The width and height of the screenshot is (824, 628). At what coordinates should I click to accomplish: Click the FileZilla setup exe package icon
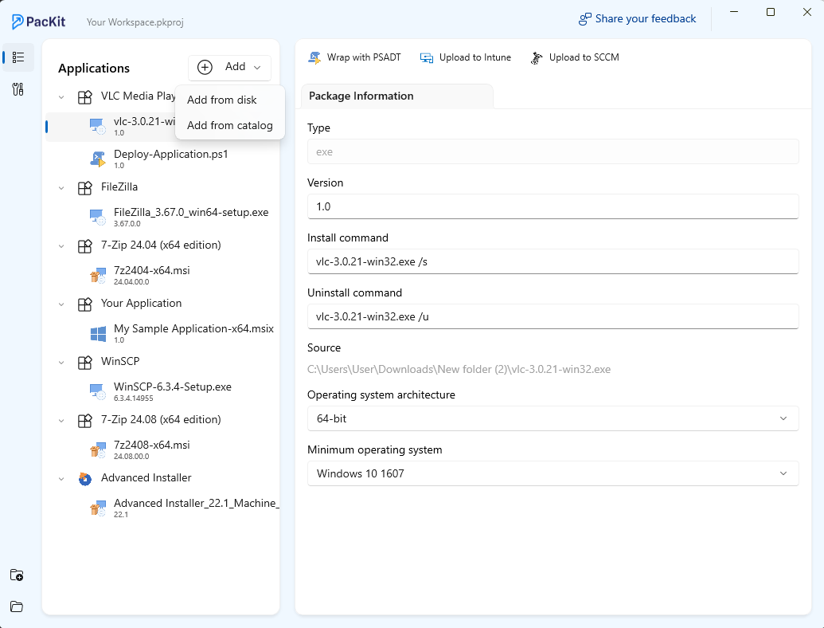coord(98,218)
